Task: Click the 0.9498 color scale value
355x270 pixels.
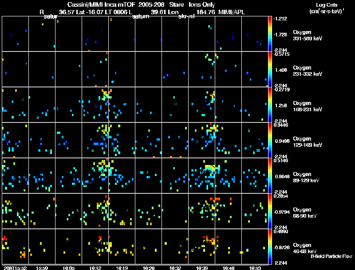Action: (x=282, y=141)
